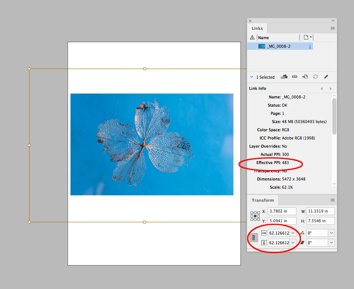Click the Relink chain icon

click(294, 77)
